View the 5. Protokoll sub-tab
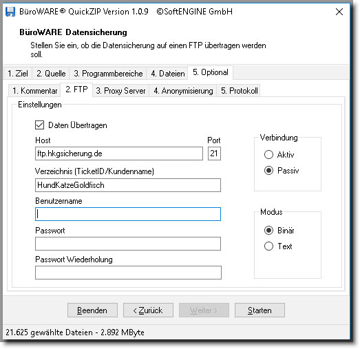360x349 pixels. (x=239, y=91)
